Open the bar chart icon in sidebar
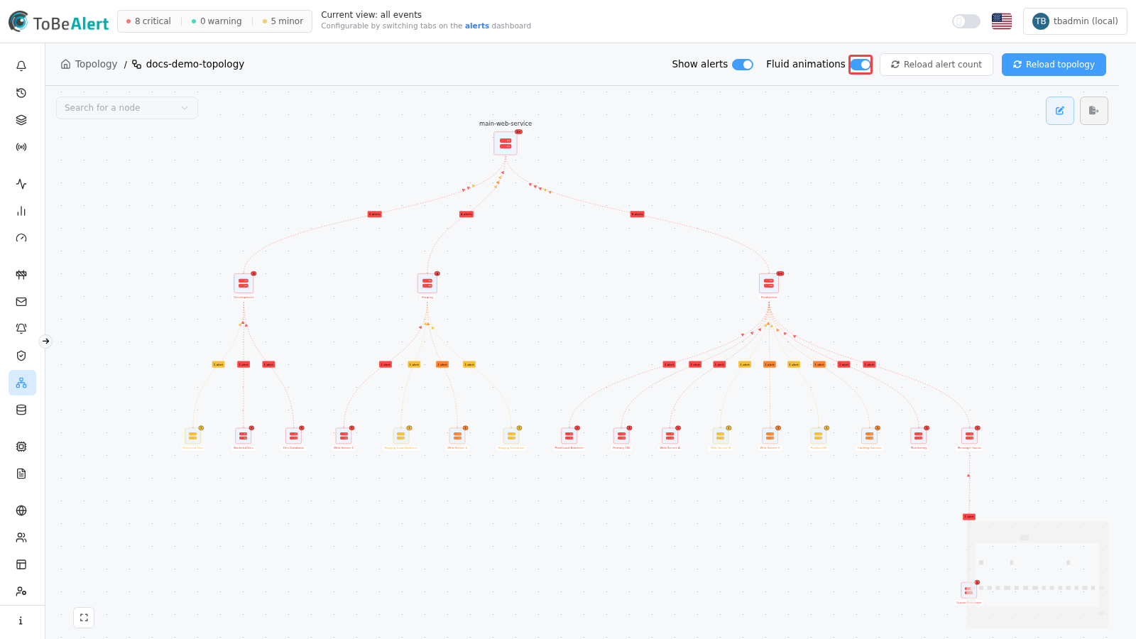Viewport: 1136px width, 639px height. (21, 211)
